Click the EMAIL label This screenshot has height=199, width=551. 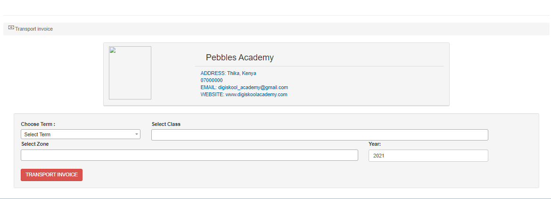[x=208, y=88]
